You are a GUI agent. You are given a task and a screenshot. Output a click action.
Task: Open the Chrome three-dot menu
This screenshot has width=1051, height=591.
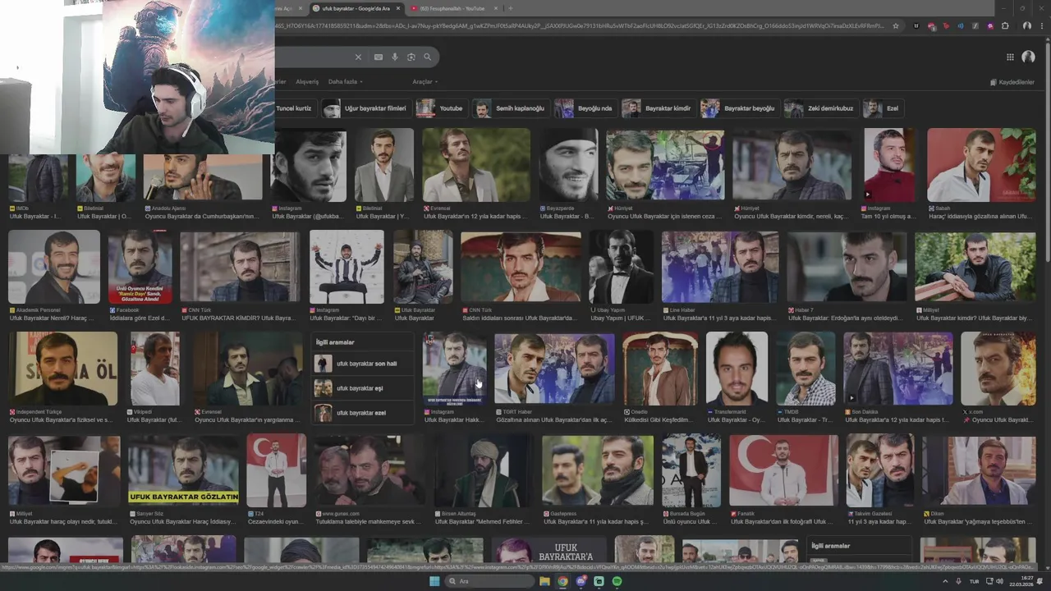[x=1043, y=25]
